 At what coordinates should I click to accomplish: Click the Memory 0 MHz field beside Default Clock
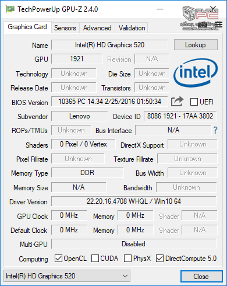(x=135, y=230)
